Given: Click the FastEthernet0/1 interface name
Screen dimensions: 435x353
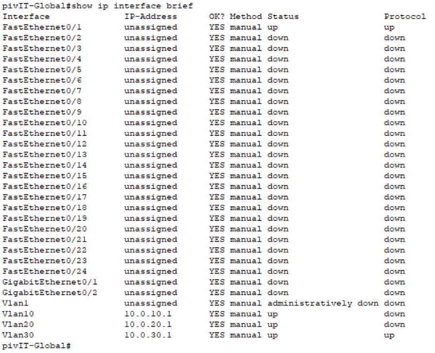Looking at the screenshot, I should pyautogui.click(x=42, y=27).
